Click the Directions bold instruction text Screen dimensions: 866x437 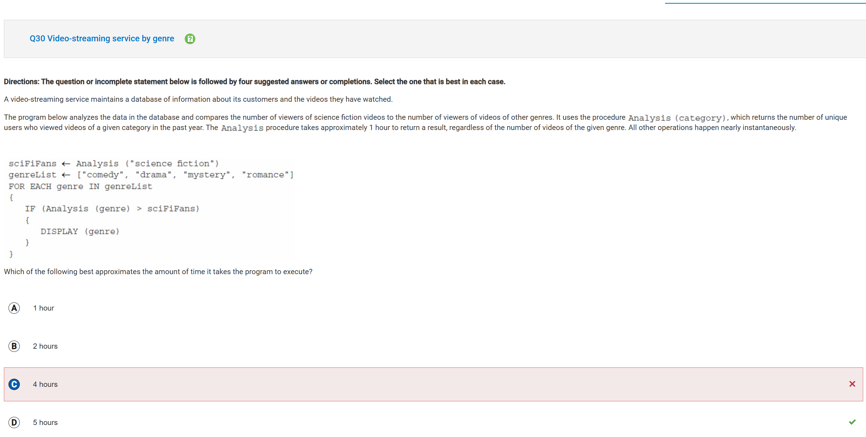pyautogui.click(x=255, y=82)
